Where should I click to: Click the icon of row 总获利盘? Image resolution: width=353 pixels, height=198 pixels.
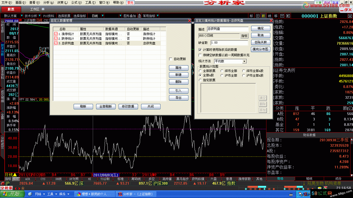56,43
